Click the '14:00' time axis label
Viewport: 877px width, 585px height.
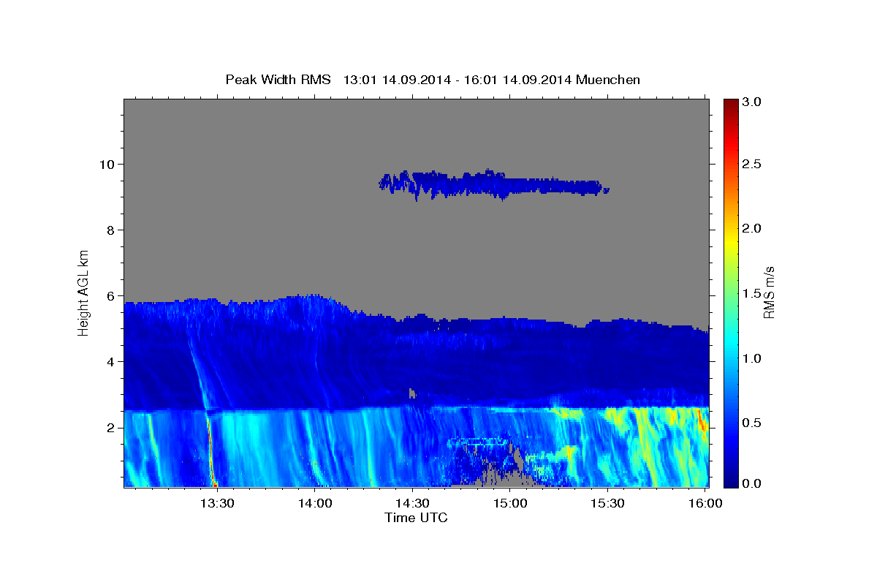click(315, 503)
